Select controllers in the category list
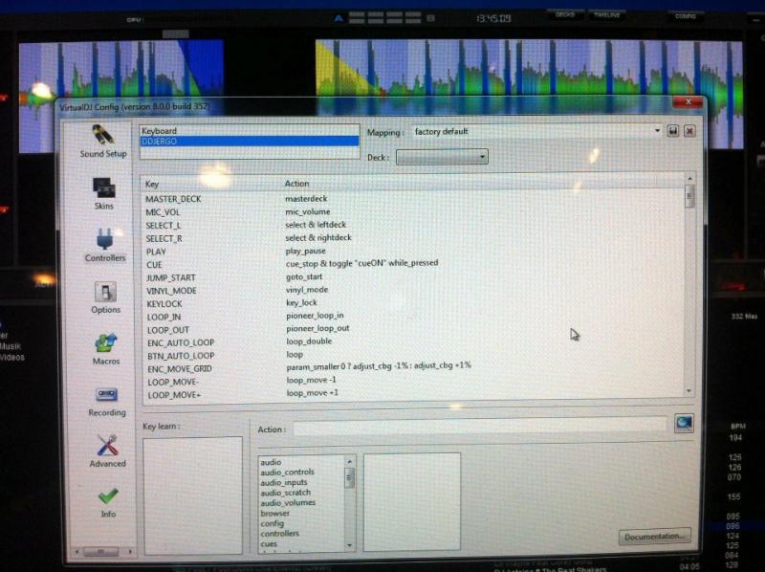Viewport: 765px width, 572px height. [x=279, y=534]
